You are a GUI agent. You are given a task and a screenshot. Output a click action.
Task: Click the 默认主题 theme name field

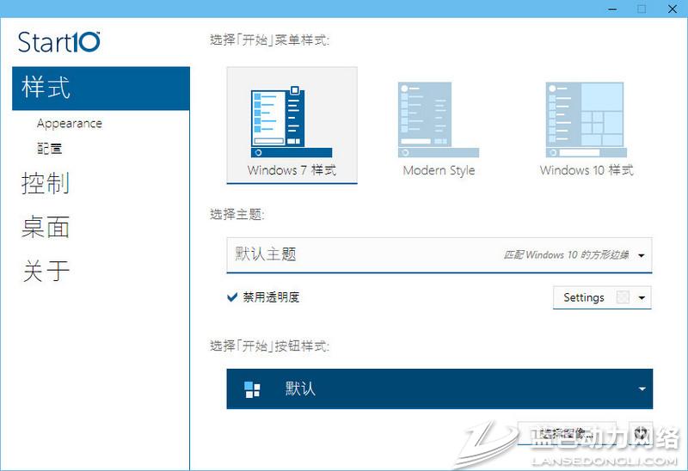pyautogui.click(x=361, y=254)
